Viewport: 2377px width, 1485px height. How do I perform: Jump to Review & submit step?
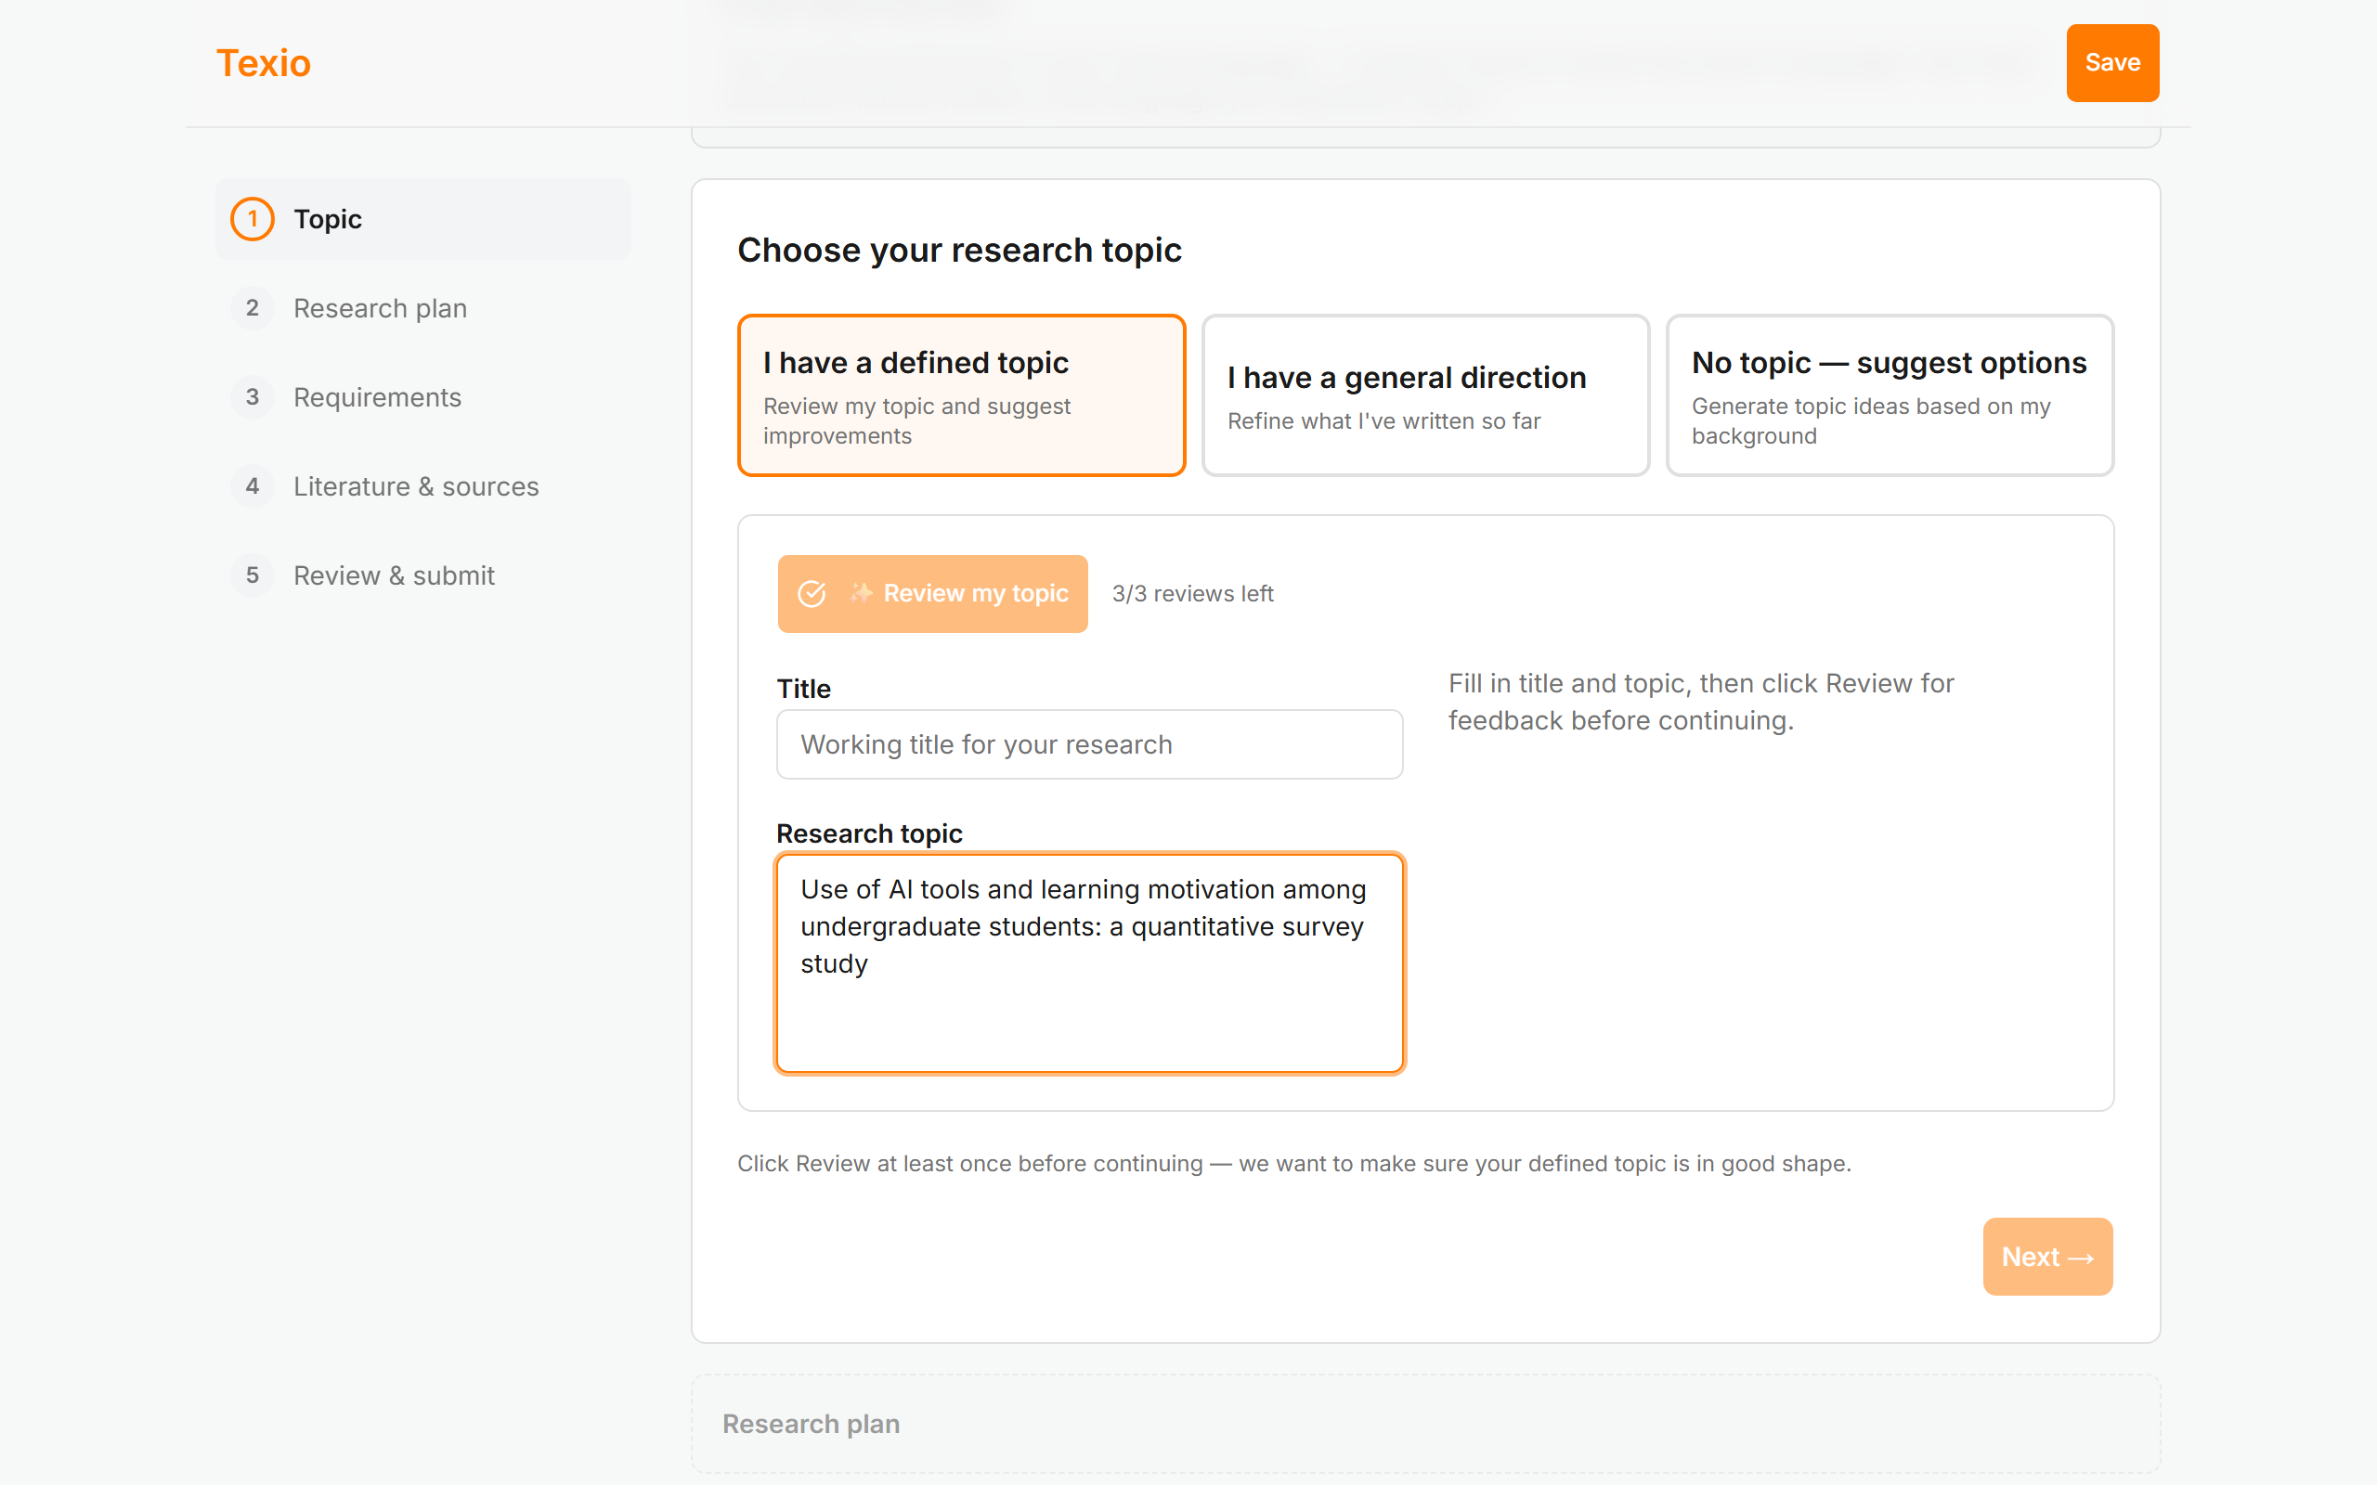422,575
